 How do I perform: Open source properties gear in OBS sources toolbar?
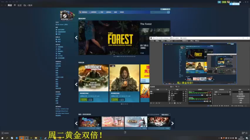tap(175, 103)
